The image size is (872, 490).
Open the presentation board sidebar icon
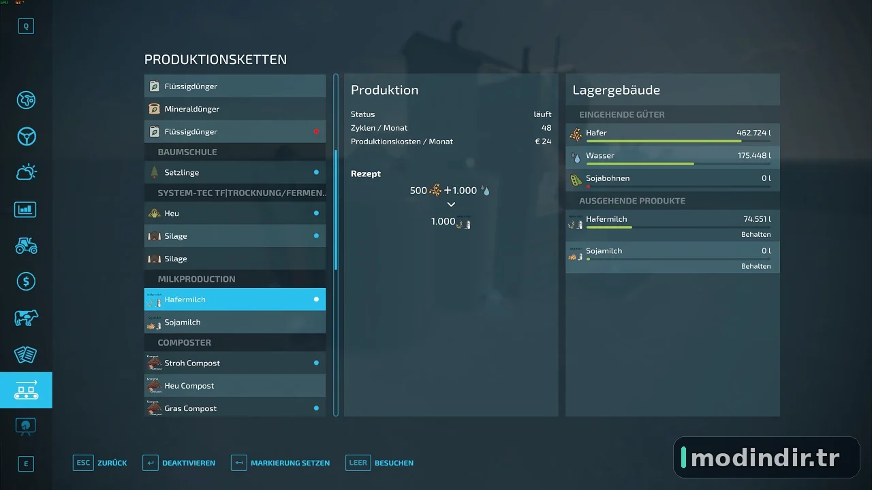26,426
